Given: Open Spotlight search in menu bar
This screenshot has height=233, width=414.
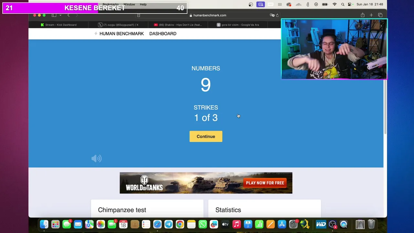Looking at the screenshot, I should [x=343, y=4].
